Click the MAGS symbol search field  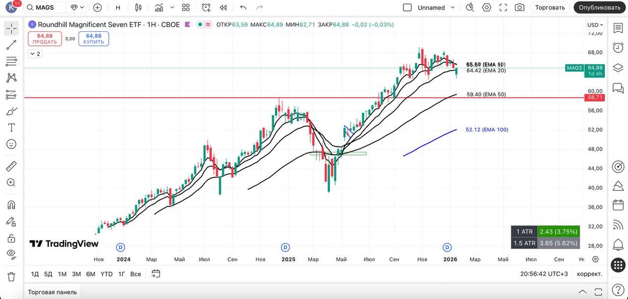[46, 7]
